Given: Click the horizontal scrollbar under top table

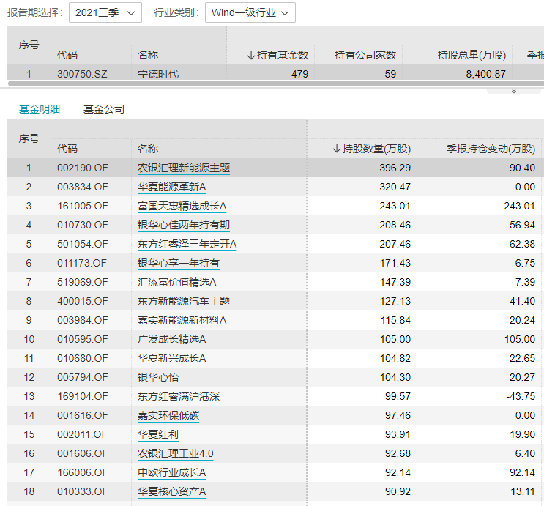Looking at the screenshot, I should pyautogui.click(x=276, y=83).
